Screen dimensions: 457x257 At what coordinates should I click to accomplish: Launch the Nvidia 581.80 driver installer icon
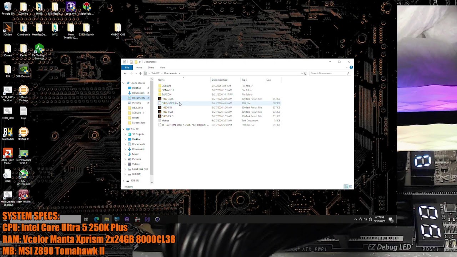coord(23,71)
